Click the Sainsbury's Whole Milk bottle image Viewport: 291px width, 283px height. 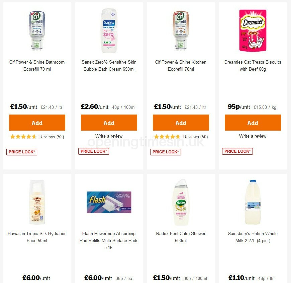click(x=253, y=201)
